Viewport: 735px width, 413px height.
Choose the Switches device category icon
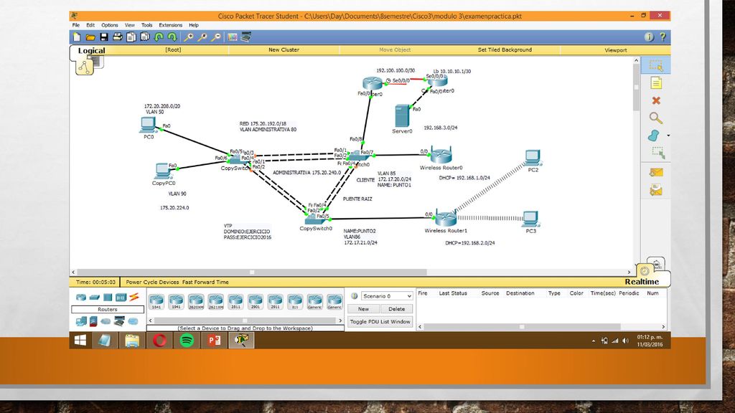[x=95, y=298]
